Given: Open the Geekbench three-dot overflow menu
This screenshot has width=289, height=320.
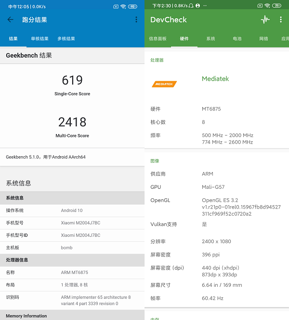Looking at the screenshot, I should click(x=136, y=20).
